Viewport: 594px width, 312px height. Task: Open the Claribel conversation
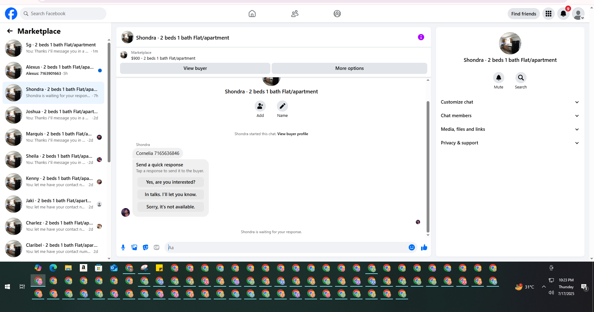pos(53,249)
